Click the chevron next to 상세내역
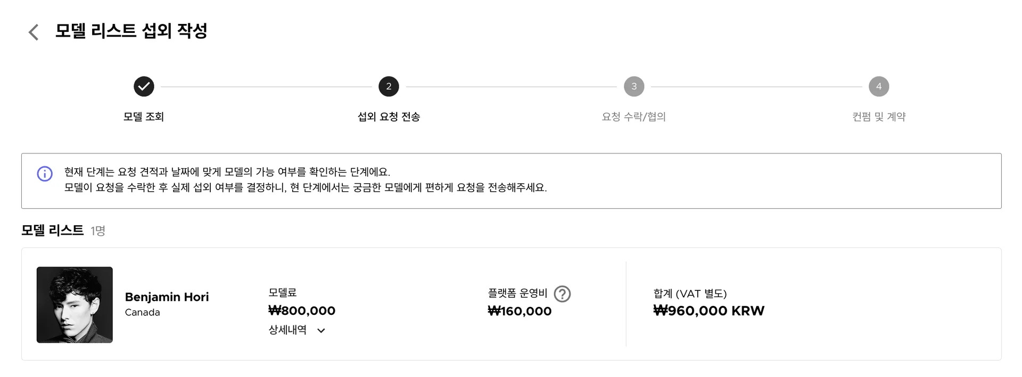This screenshot has width=1022, height=377. pyautogui.click(x=320, y=330)
